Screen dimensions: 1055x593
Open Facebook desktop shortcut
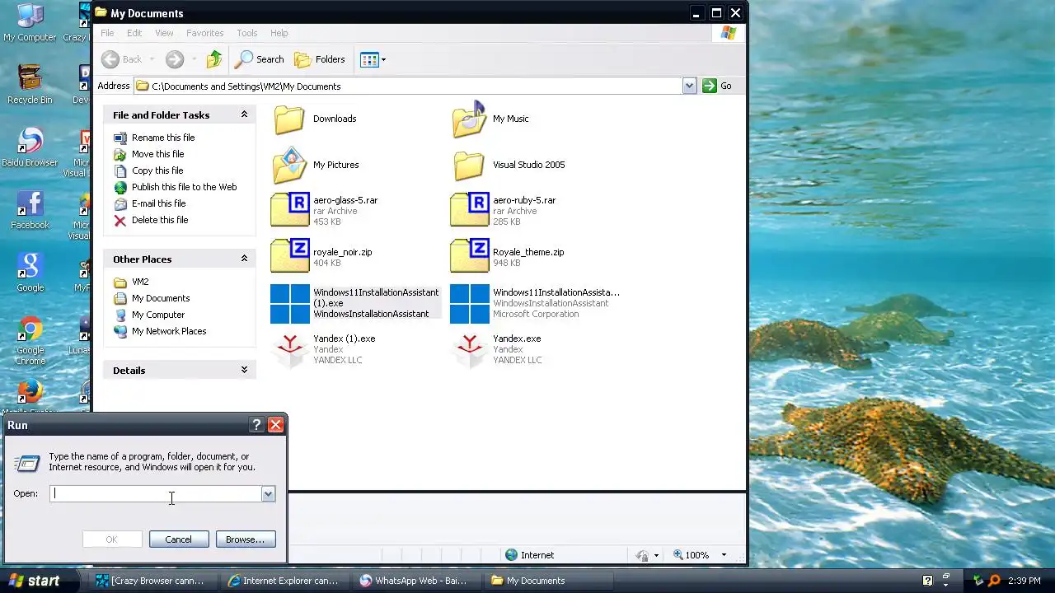click(30, 211)
